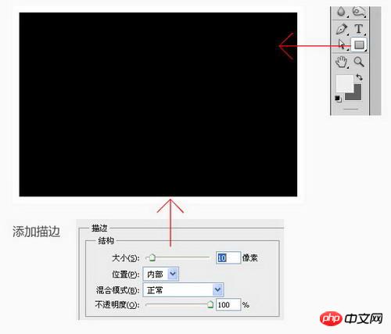Select the Type tool
Viewport: 391px width, 334px height.
[x=359, y=29]
